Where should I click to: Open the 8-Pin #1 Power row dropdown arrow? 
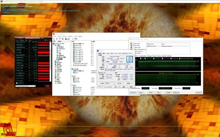point(29,78)
